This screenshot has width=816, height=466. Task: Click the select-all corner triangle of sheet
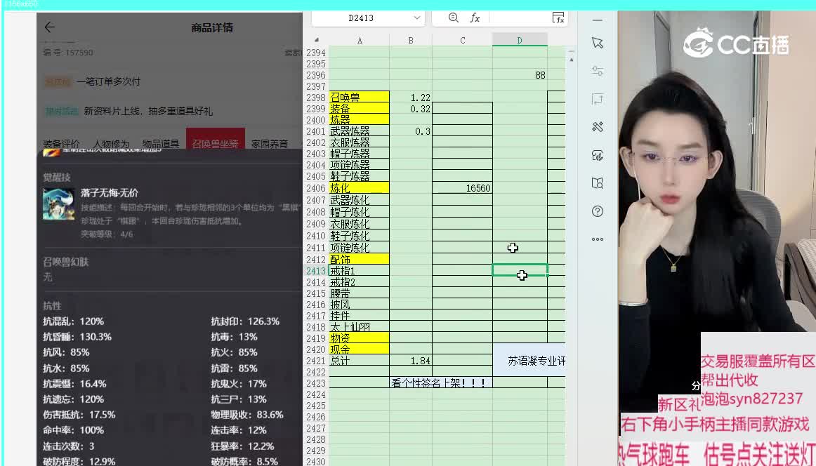(317, 41)
